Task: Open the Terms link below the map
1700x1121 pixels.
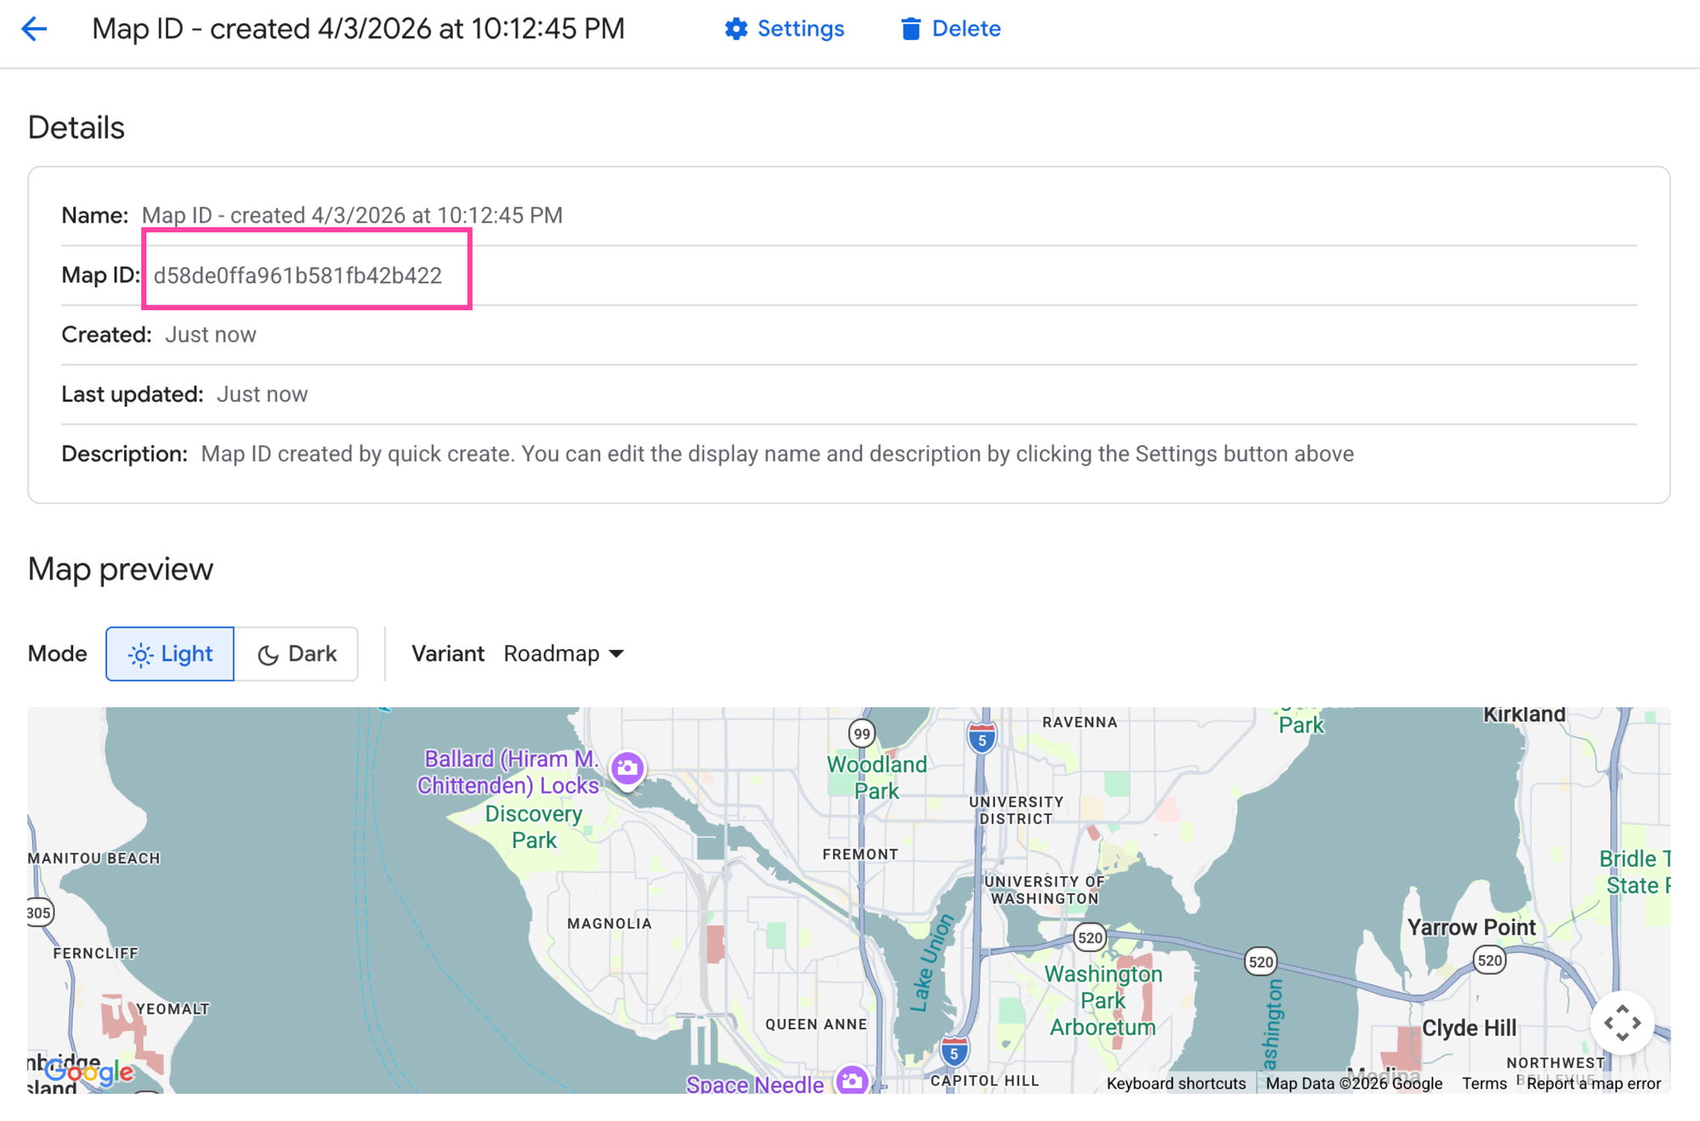Action: [x=1484, y=1084]
